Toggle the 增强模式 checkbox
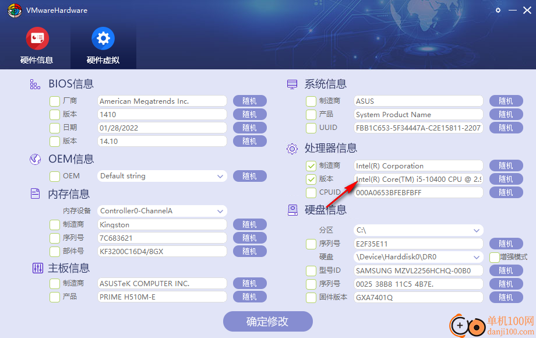This screenshot has width=536, height=338. click(x=495, y=258)
